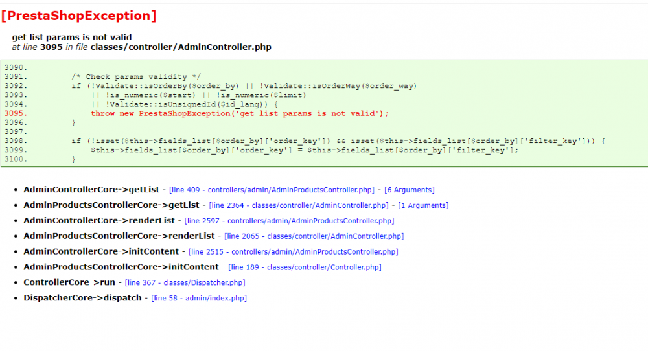Open the line 2515 AdminProductsController.php link
Screen dimensions: 648x351
[x=294, y=252]
